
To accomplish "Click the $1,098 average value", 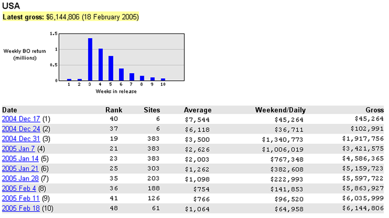I will (197, 179).
